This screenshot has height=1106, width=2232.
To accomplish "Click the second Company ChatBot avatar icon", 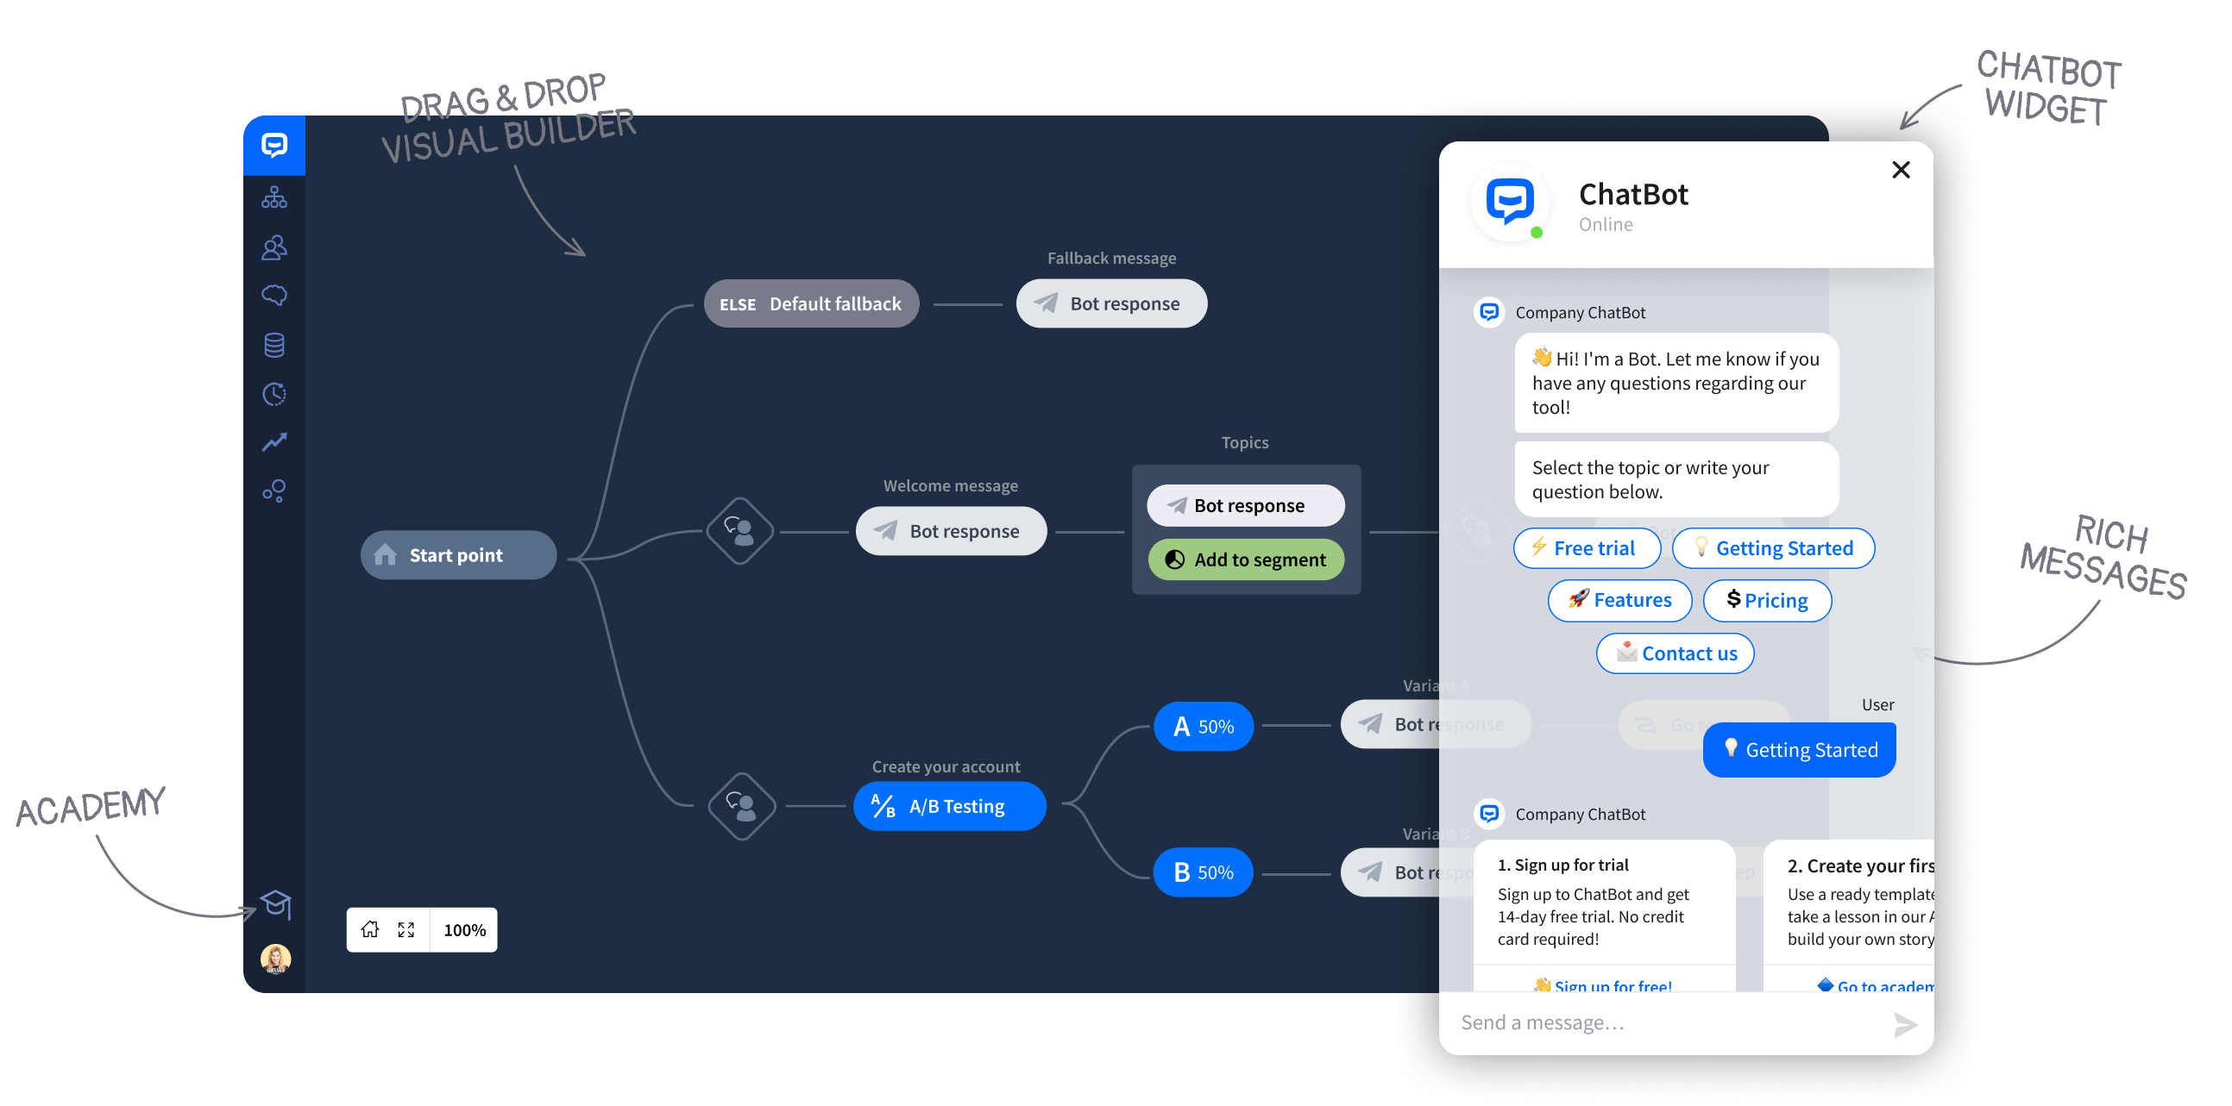I will click(x=1488, y=814).
